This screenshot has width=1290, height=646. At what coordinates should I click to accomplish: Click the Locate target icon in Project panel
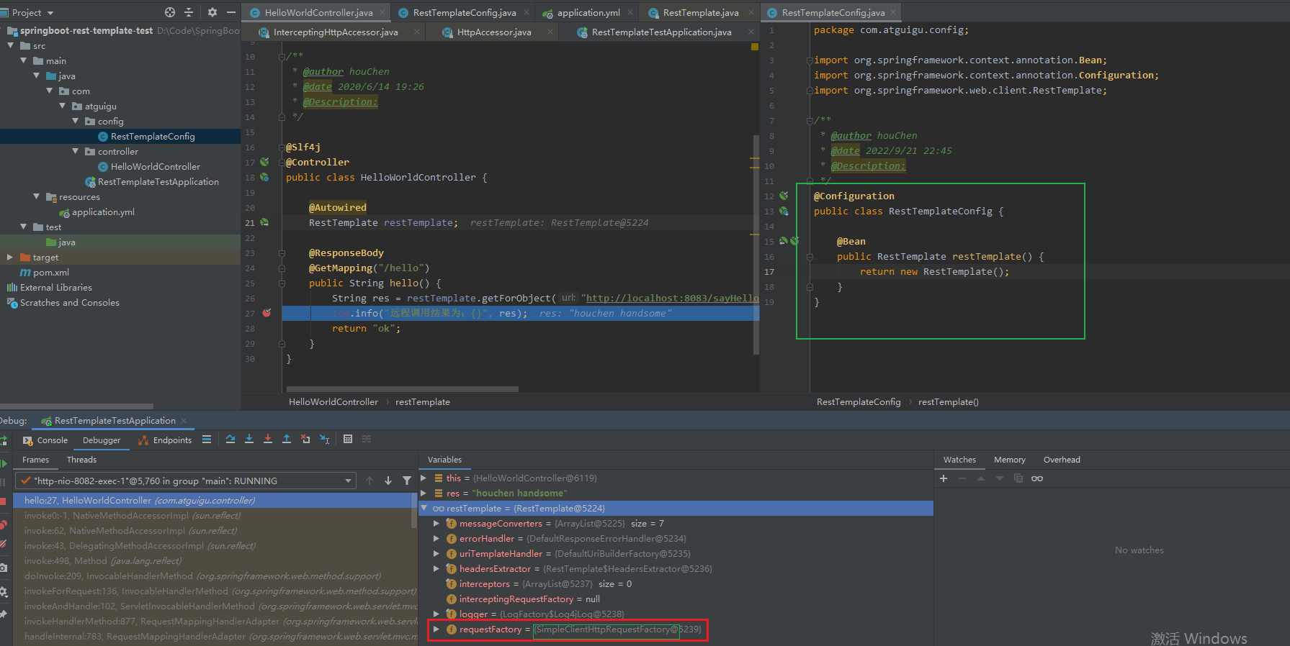(170, 12)
